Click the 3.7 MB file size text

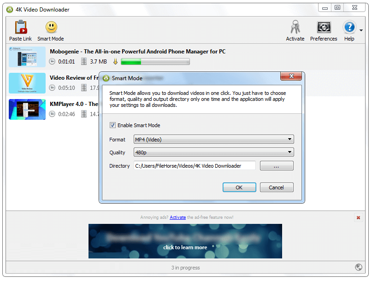pyautogui.click(x=99, y=62)
